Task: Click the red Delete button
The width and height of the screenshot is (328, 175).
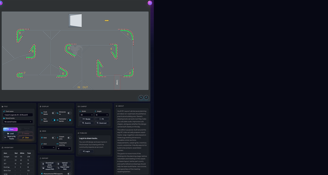Action: (x=26, y=134)
